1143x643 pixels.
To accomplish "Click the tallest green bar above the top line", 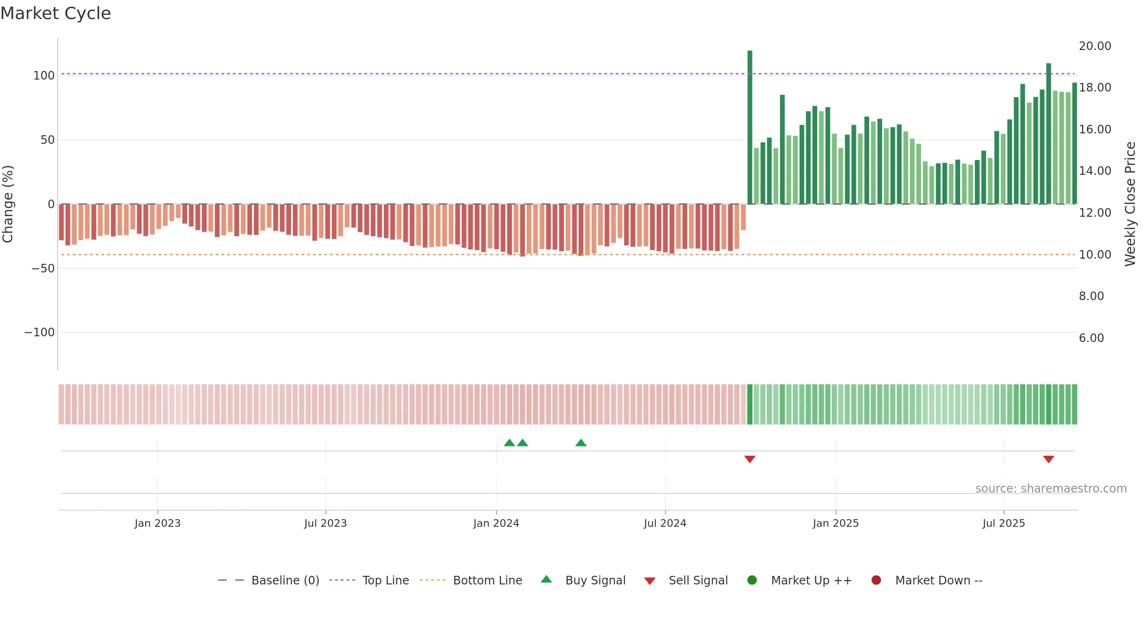I will pos(750,127).
